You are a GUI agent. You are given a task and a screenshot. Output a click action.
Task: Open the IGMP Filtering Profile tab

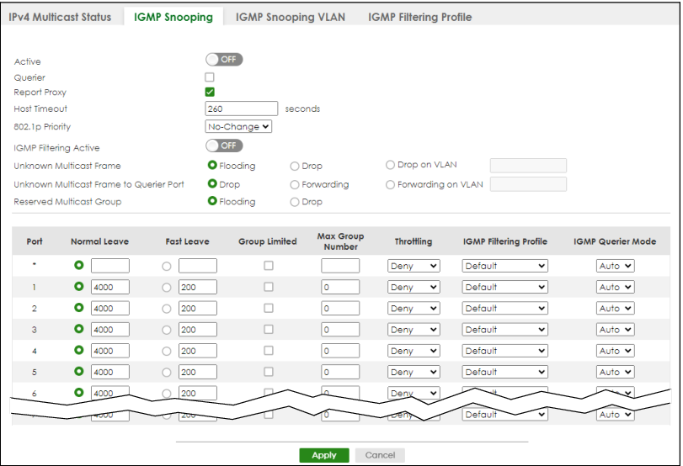[x=419, y=17]
